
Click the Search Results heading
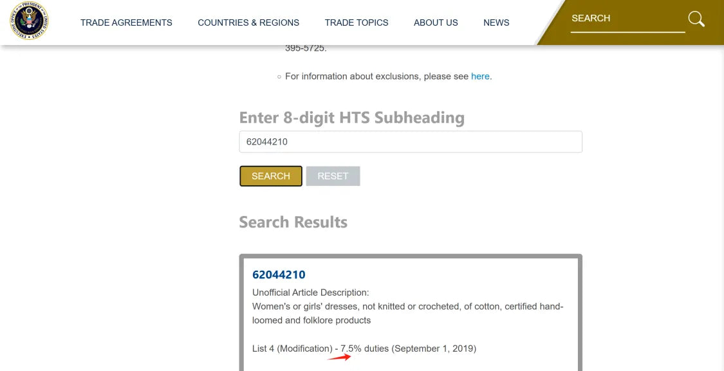293,222
